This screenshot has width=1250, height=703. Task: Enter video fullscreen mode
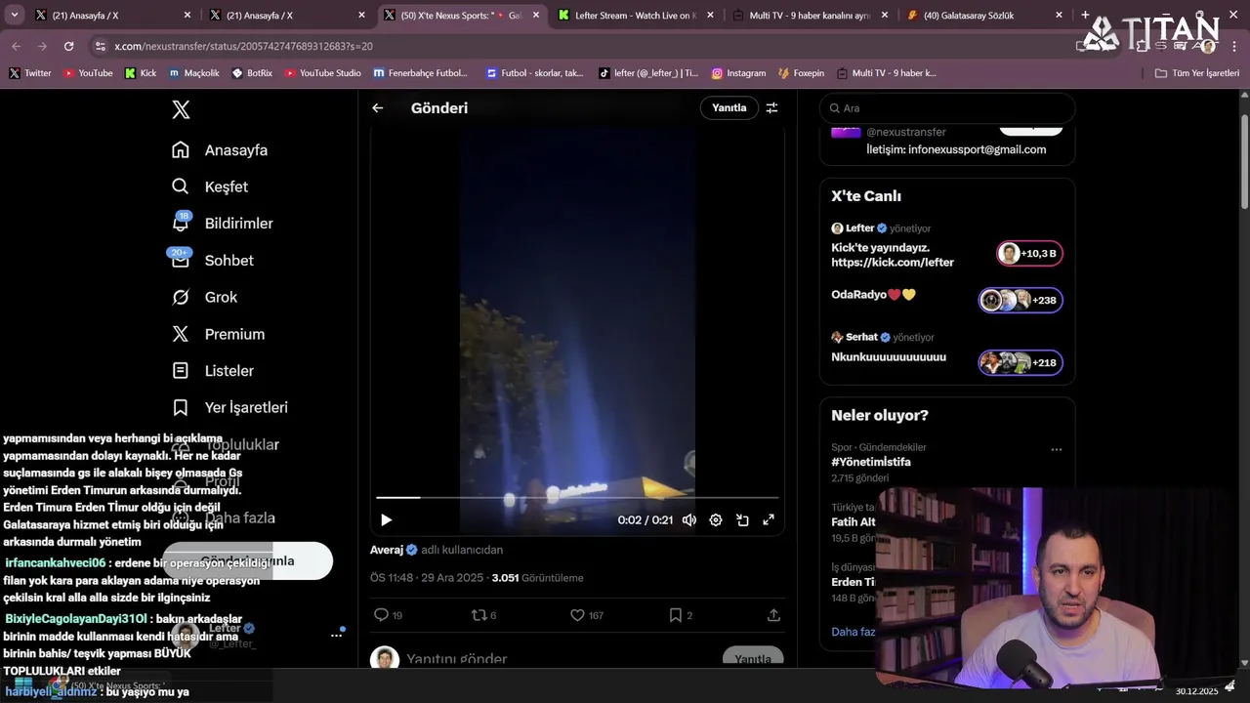tap(769, 520)
